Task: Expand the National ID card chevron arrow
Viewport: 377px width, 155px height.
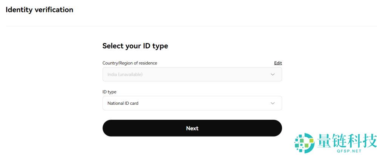Action: (x=273, y=103)
